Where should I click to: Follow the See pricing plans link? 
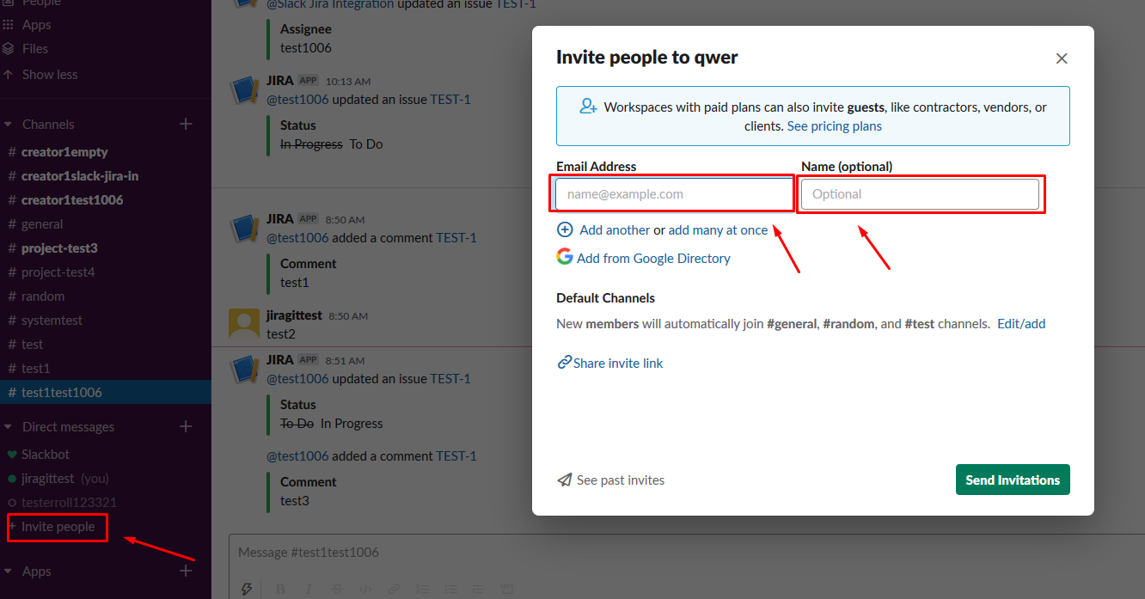pyautogui.click(x=835, y=126)
